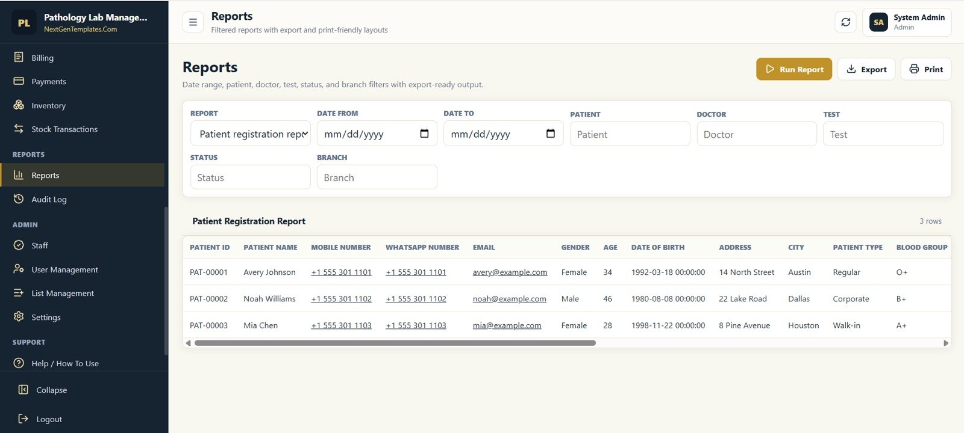Focus the Doctor filter field

point(757,134)
